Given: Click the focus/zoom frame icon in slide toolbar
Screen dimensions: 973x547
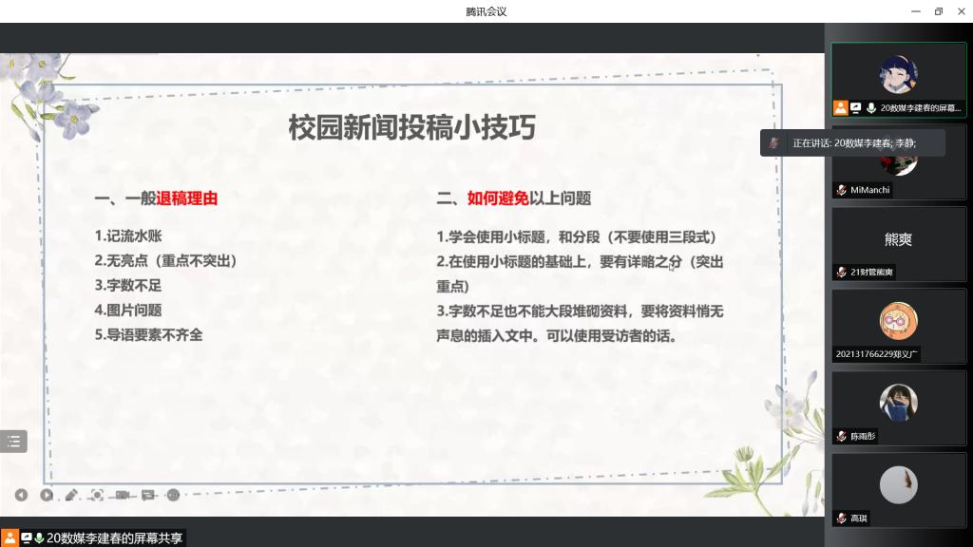Looking at the screenshot, I should pos(97,495).
